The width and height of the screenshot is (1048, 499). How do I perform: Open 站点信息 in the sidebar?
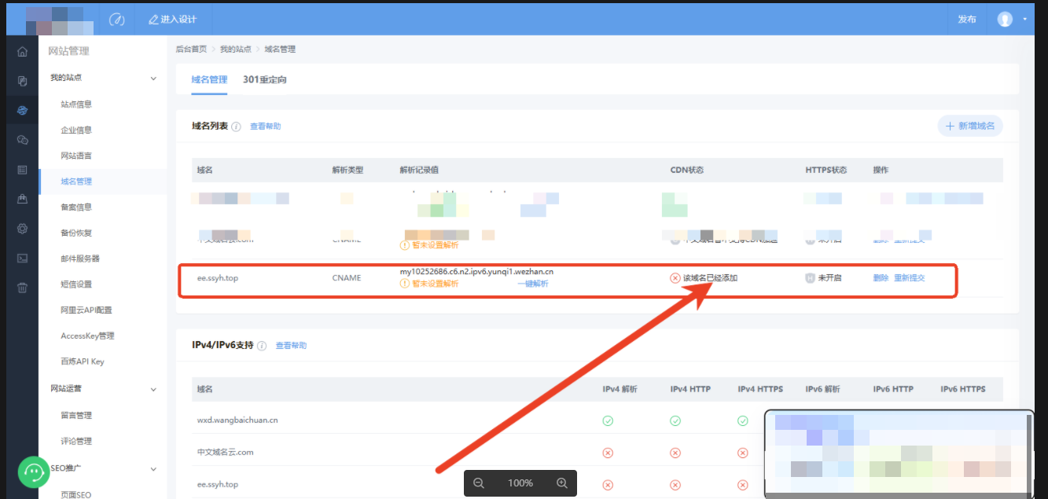click(76, 105)
